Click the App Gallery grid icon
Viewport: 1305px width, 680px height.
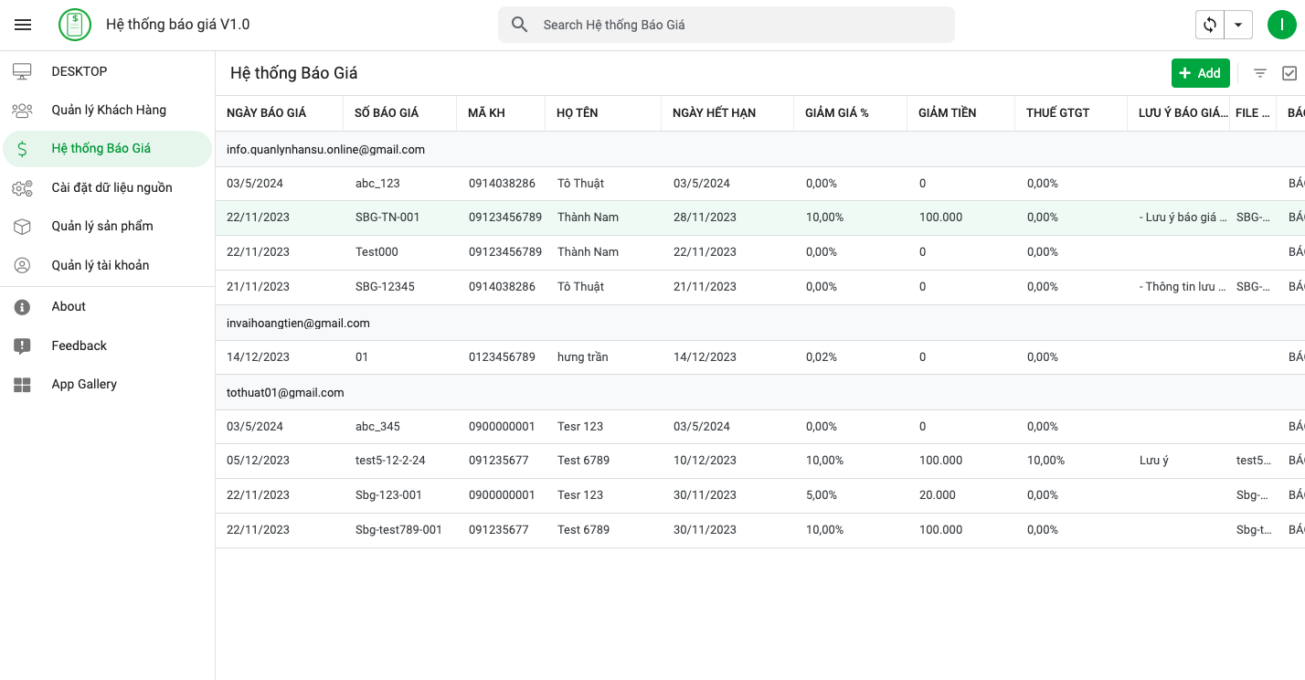pos(22,385)
